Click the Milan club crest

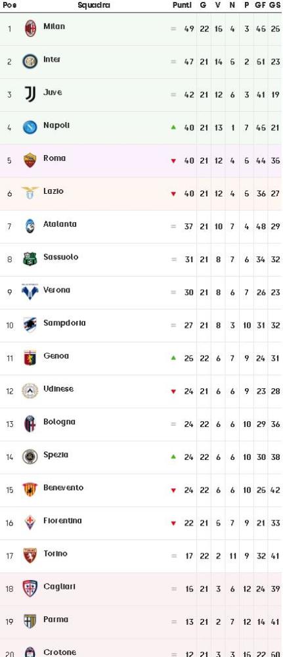[30, 28]
